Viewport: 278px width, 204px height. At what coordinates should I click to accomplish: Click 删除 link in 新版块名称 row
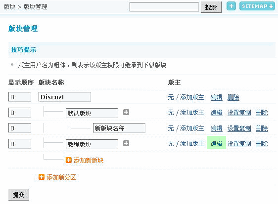262,128
